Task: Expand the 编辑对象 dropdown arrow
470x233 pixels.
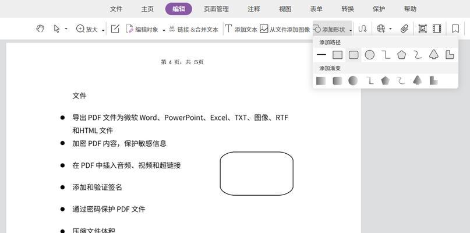Action: (x=164, y=30)
